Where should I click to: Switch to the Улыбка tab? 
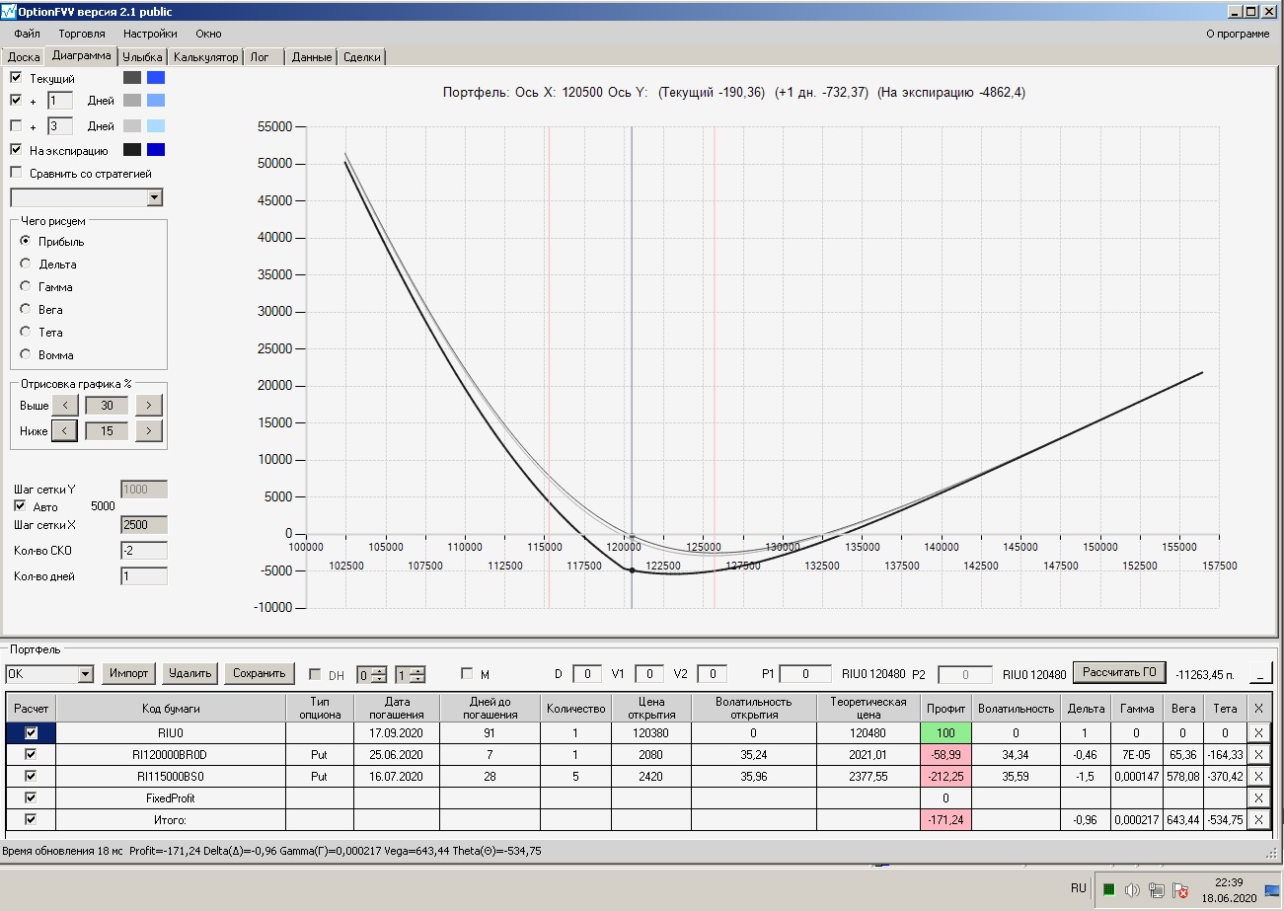click(142, 57)
